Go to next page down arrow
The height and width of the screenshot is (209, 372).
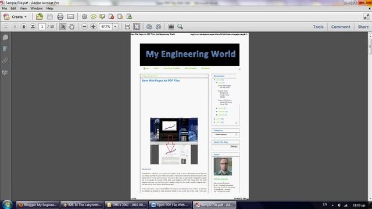click(x=24, y=27)
